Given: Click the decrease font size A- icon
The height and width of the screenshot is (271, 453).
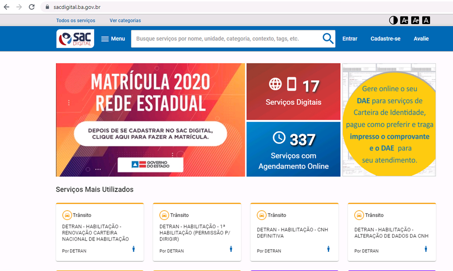Looking at the screenshot, I should tap(404, 20).
